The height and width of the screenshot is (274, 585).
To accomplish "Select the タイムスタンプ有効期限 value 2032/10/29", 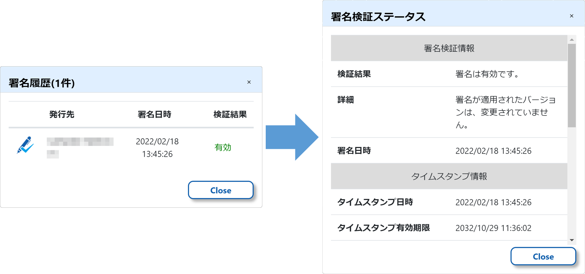I will [x=493, y=228].
